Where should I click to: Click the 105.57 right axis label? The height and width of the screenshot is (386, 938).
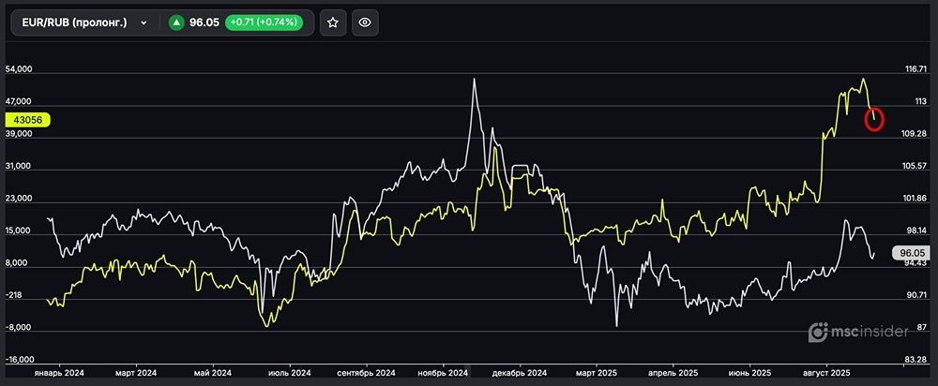pos(916,166)
